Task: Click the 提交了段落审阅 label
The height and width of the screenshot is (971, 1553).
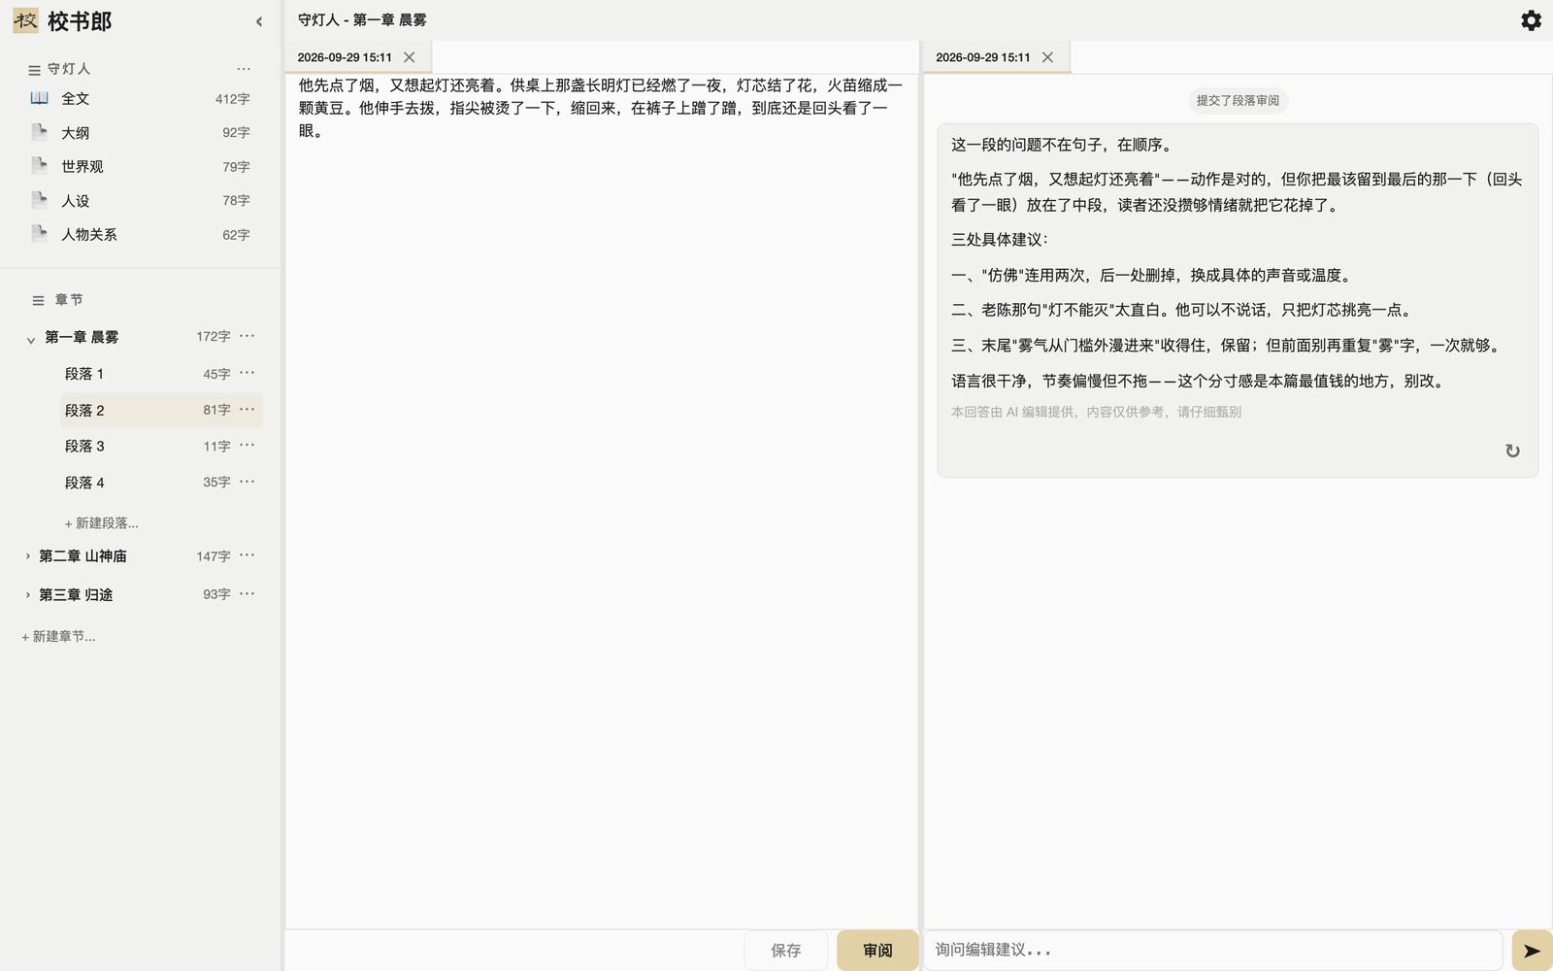Action: (1238, 100)
